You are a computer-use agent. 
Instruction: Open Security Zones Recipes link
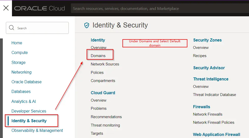click(200, 56)
